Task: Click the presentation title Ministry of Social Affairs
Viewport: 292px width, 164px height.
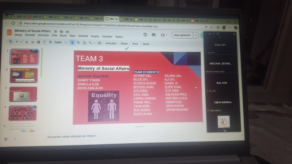Action: coord(33,31)
